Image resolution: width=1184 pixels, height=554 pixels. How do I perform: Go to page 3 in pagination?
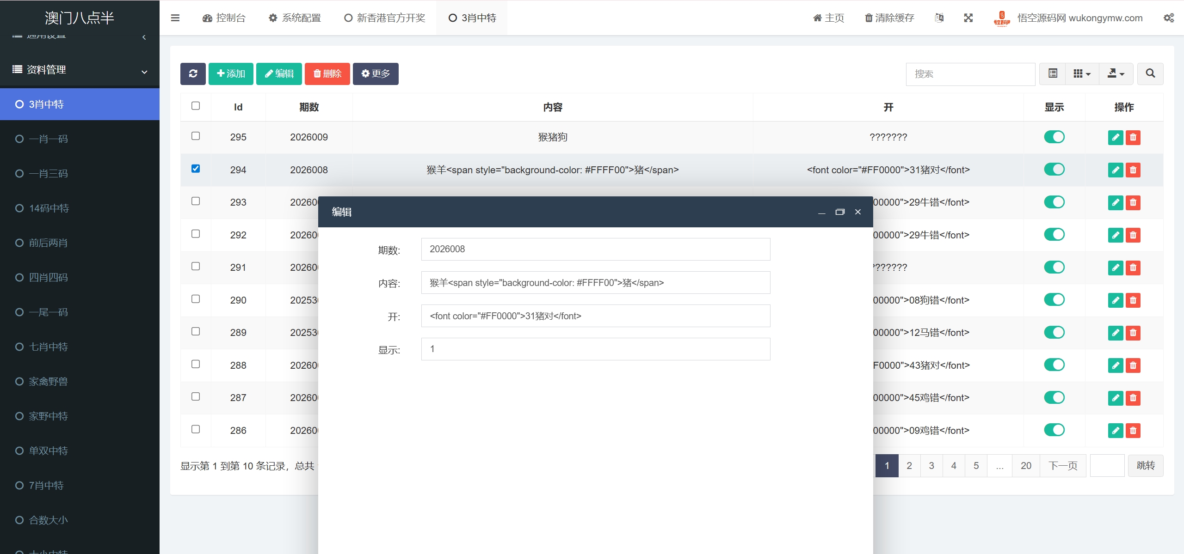(931, 466)
